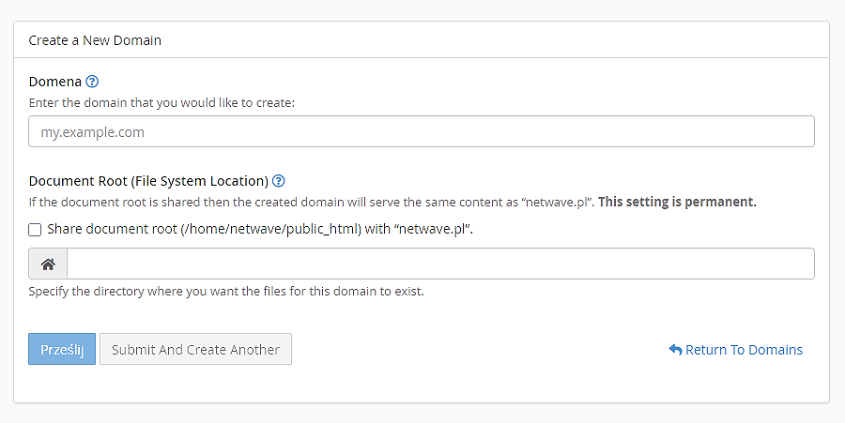Click the arrow icon before Return To Domains
Viewport: 845px width, 423px height.
click(x=675, y=350)
